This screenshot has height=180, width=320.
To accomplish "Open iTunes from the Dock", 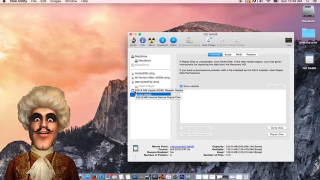I will pyautogui.click(x=168, y=176).
